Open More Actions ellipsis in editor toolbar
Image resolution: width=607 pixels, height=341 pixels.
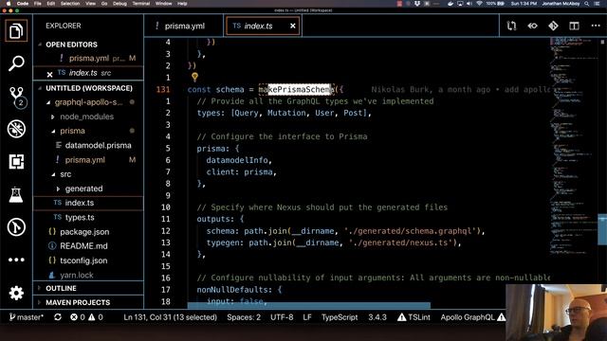(596, 26)
